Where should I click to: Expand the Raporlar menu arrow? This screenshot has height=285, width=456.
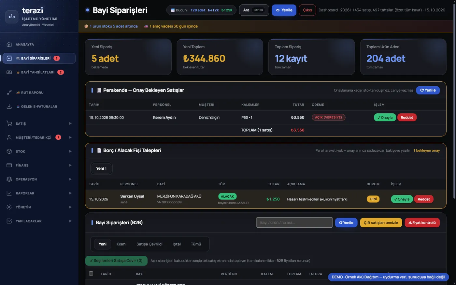click(x=70, y=193)
